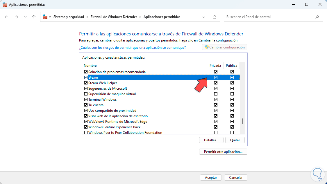This screenshot has width=327, height=184.
Task: Refresh the Control Panel page
Action: [x=215, y=17]
